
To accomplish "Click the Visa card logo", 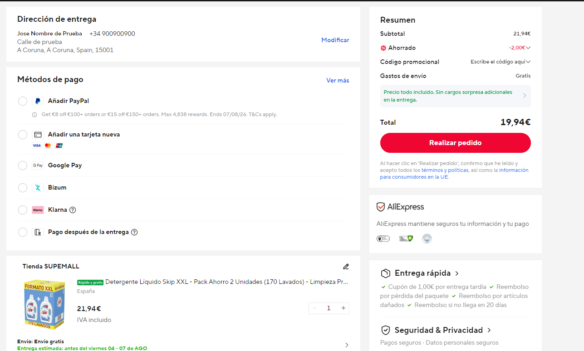I will click(37, 146).
